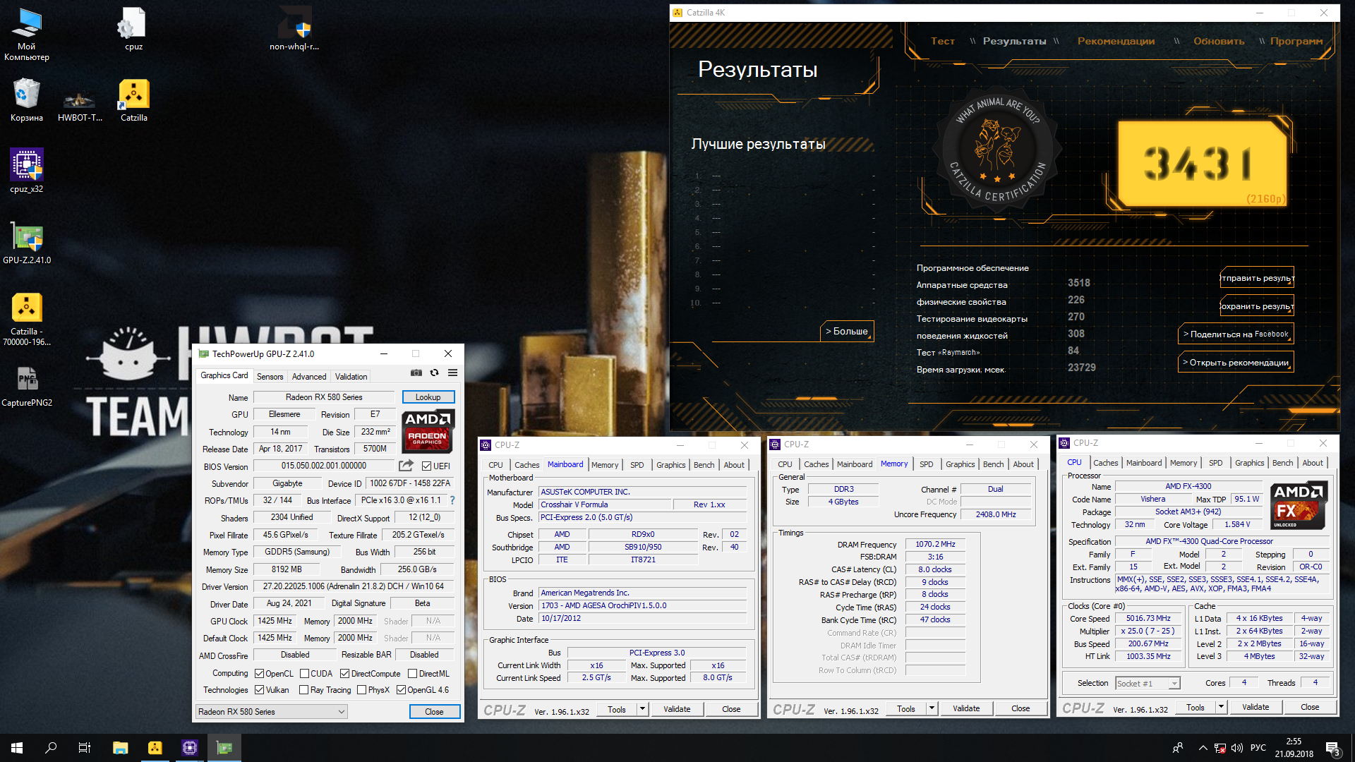Switch to Catzilla taskbar button
This screenshot has width=1355, height=762.
(155, 748)
